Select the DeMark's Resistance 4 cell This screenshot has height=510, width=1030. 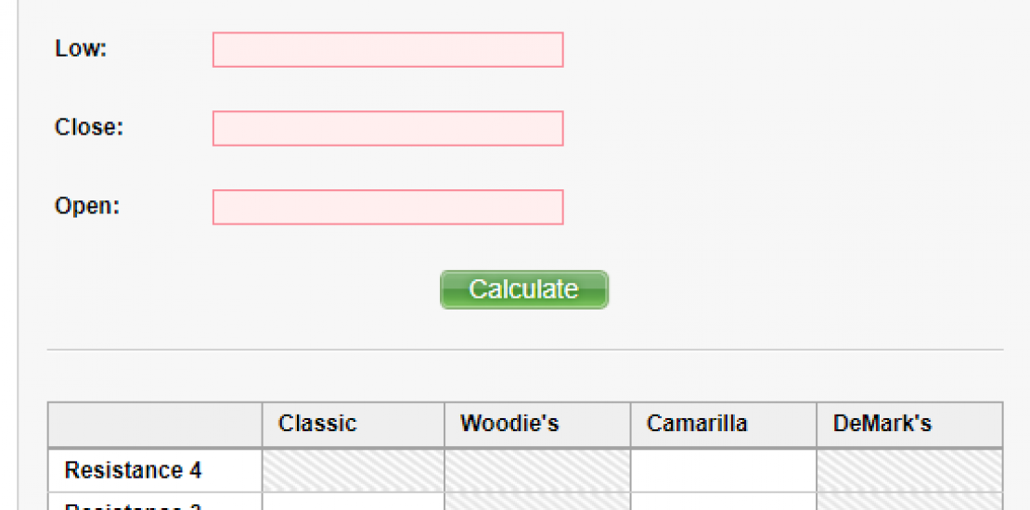909,470
